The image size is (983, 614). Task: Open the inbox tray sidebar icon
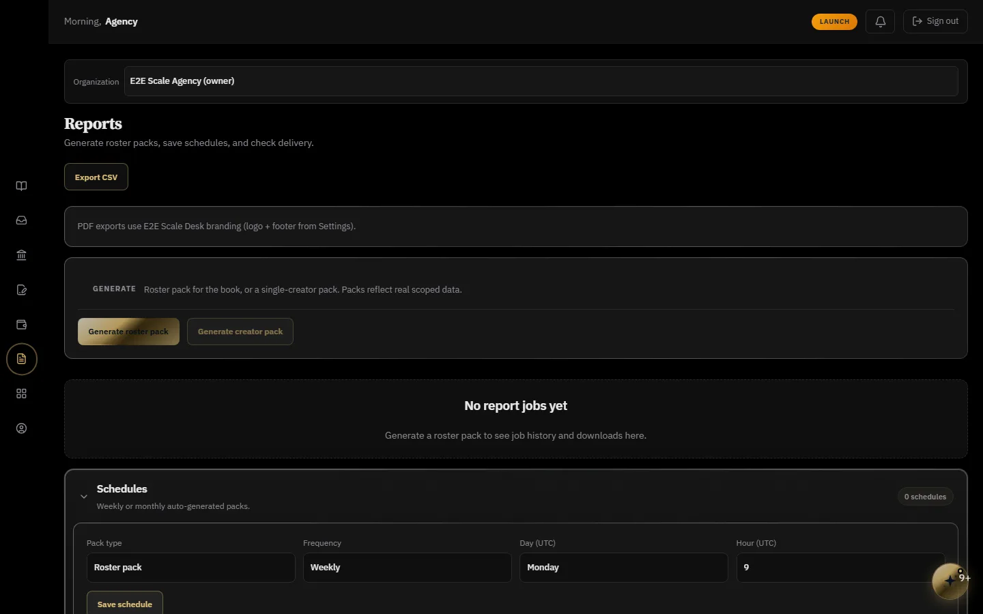coord(21,220)
